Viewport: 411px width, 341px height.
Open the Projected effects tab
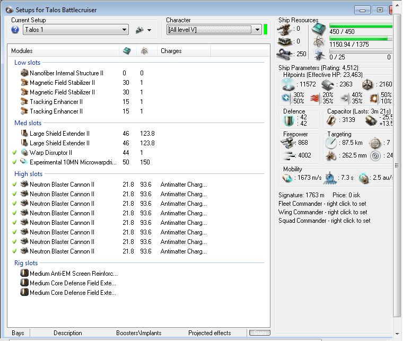point(209,333)
